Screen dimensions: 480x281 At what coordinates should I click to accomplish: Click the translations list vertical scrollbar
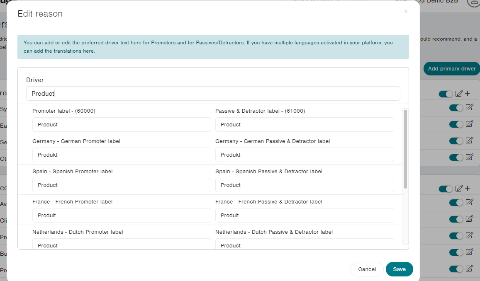[x=405, y=149]
